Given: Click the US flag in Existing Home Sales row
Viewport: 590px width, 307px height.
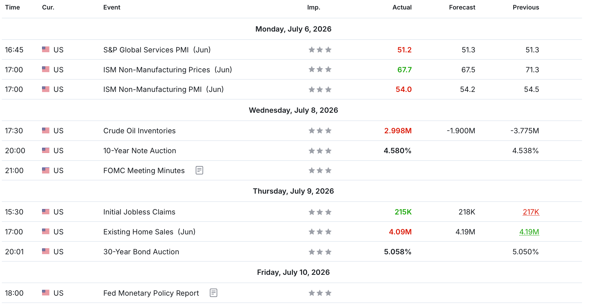Looking at the screenshot, I should pyautogui.click(x=46, y=231).
